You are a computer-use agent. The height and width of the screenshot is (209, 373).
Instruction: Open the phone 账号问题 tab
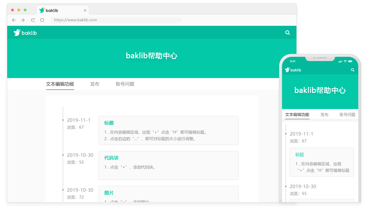pyautogui.click(x=347, y=115)
